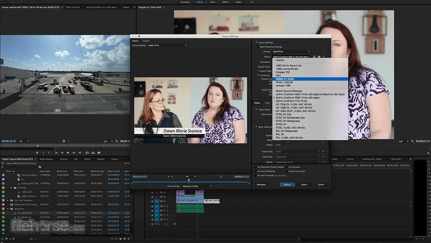Hide the V1 track with the eye icon
The image size is (431, 243).
[x=165, y=201]
